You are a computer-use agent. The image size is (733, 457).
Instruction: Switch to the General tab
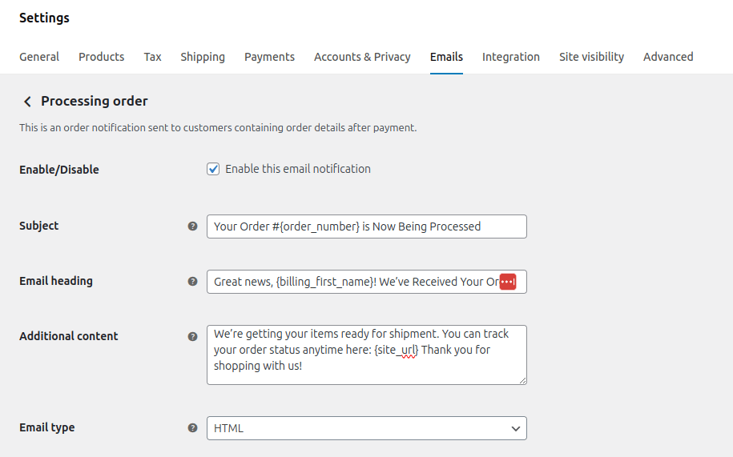point(39,57)
